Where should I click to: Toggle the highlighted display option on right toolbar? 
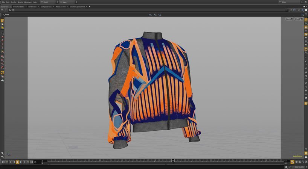[x=306, y=49]
